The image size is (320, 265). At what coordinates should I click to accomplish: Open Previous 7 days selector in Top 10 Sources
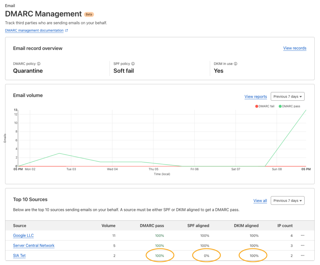(287, 200)
